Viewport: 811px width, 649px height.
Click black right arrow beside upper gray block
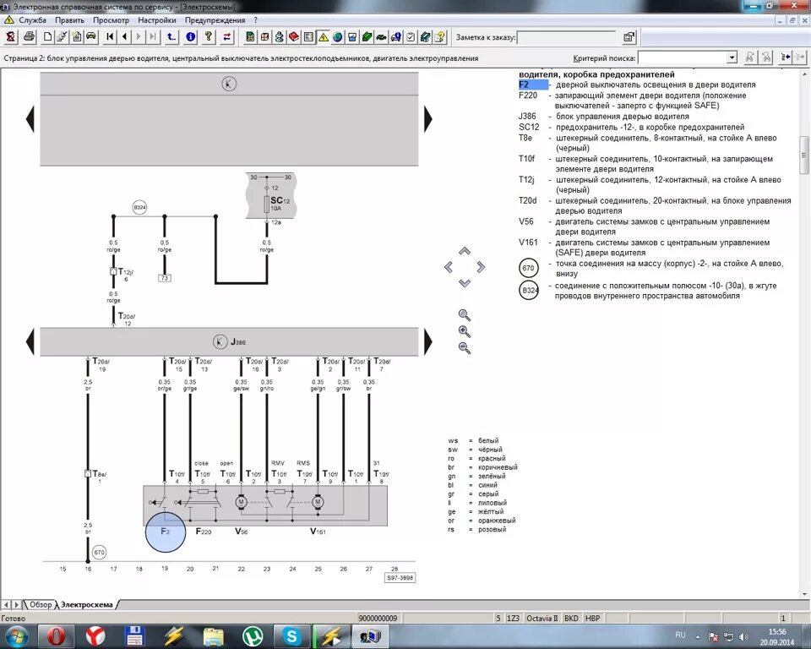(x=427, y=119)
